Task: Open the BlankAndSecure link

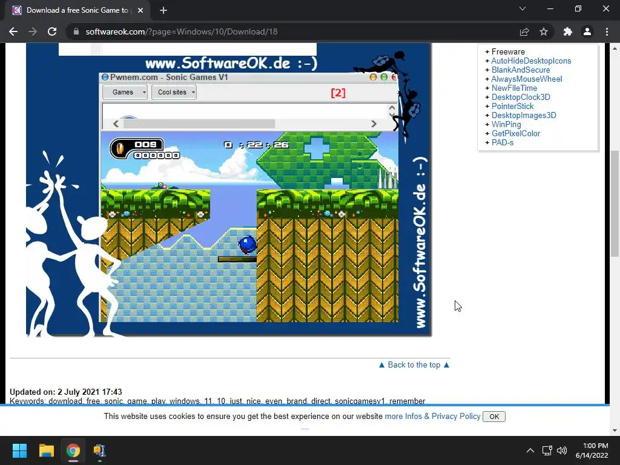Action: click(x=520, y=70)
